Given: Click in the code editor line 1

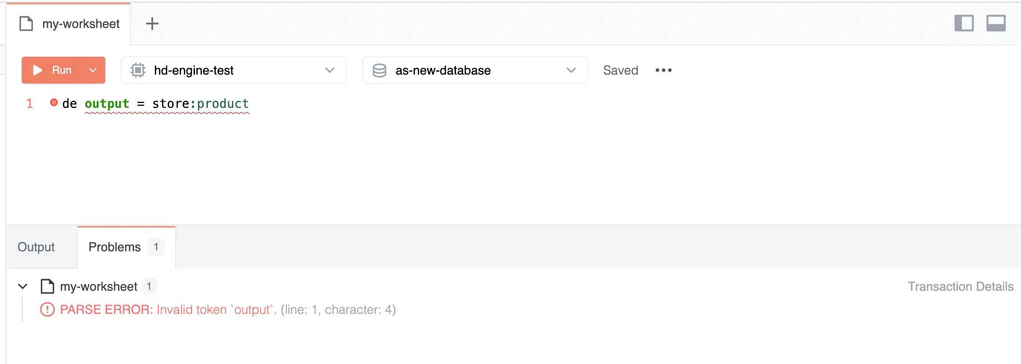Looking at the screenshot, I should click(x=155, y=103).
